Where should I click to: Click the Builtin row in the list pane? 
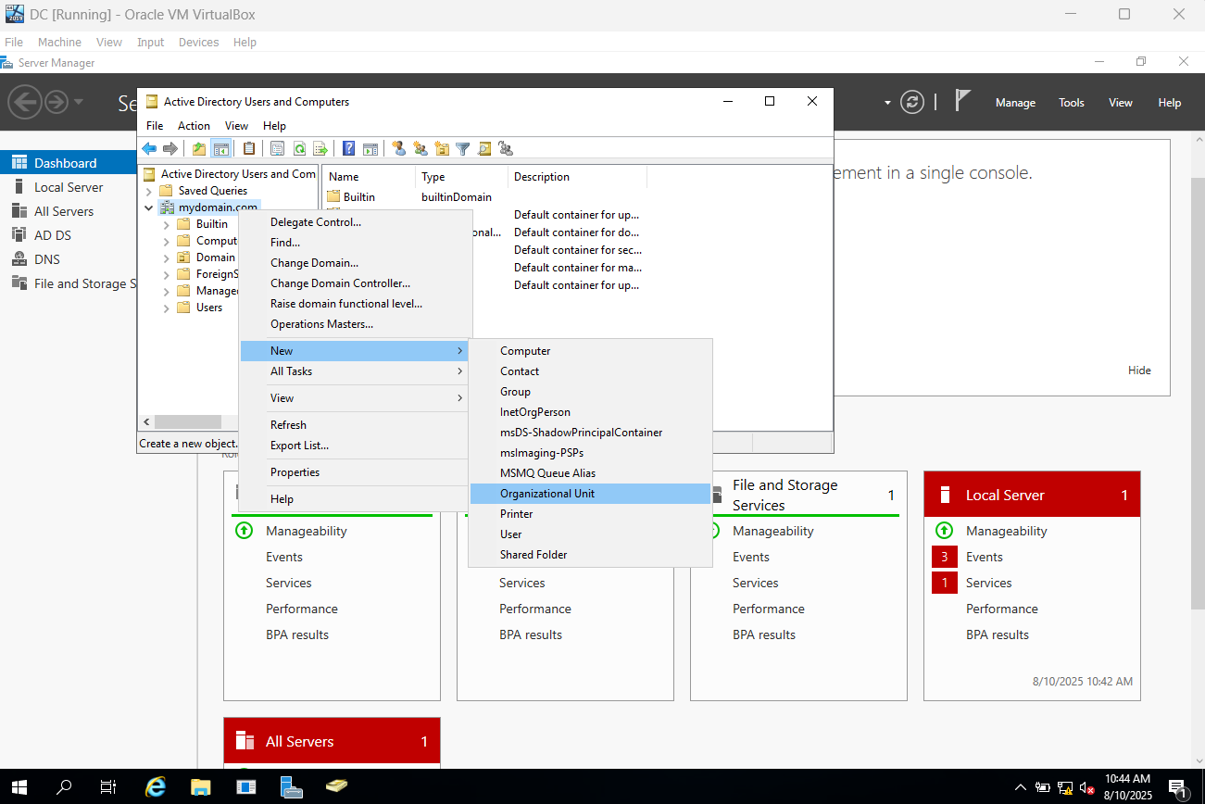[x=411, y=197]
